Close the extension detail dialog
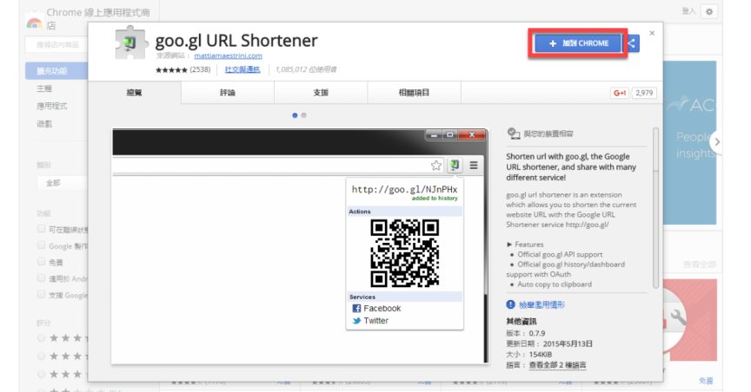Image resolution: width=751 pixels, height=392 pixels. coord(652,33)
